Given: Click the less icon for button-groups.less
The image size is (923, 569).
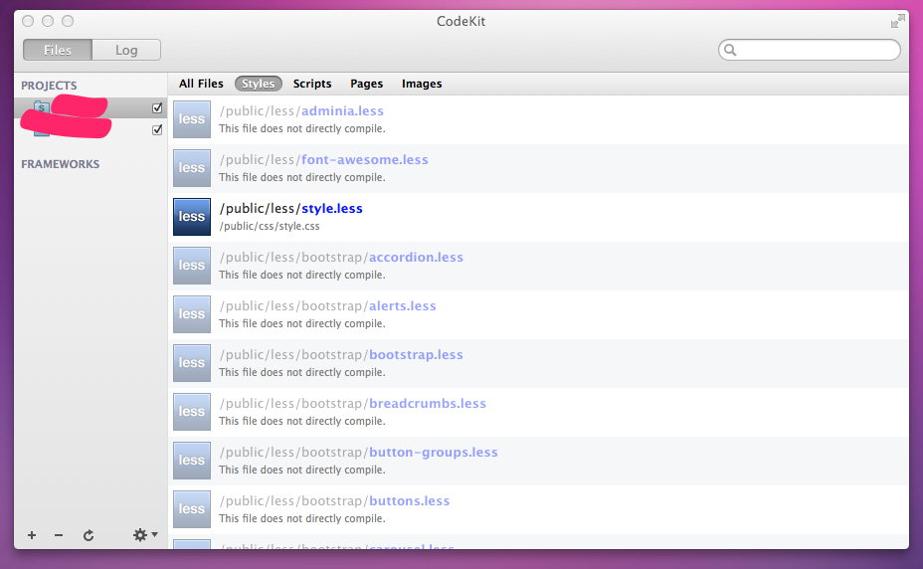Looking at the screenshot, I should pos(192,461).
